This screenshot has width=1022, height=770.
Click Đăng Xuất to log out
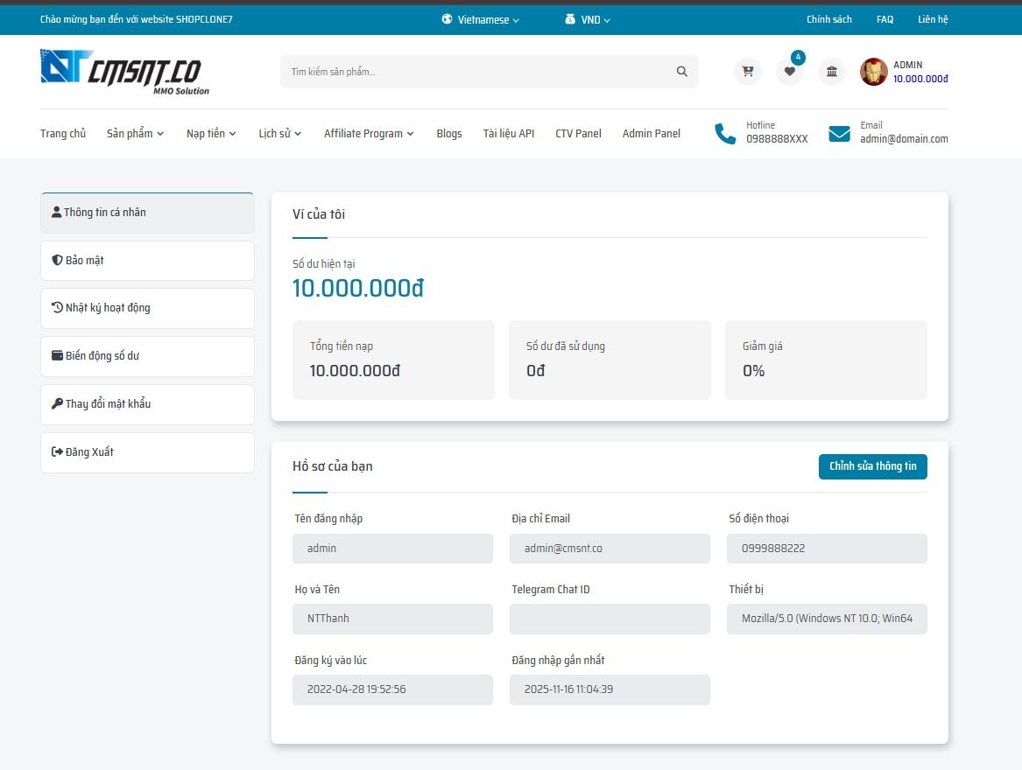[147, 452]
